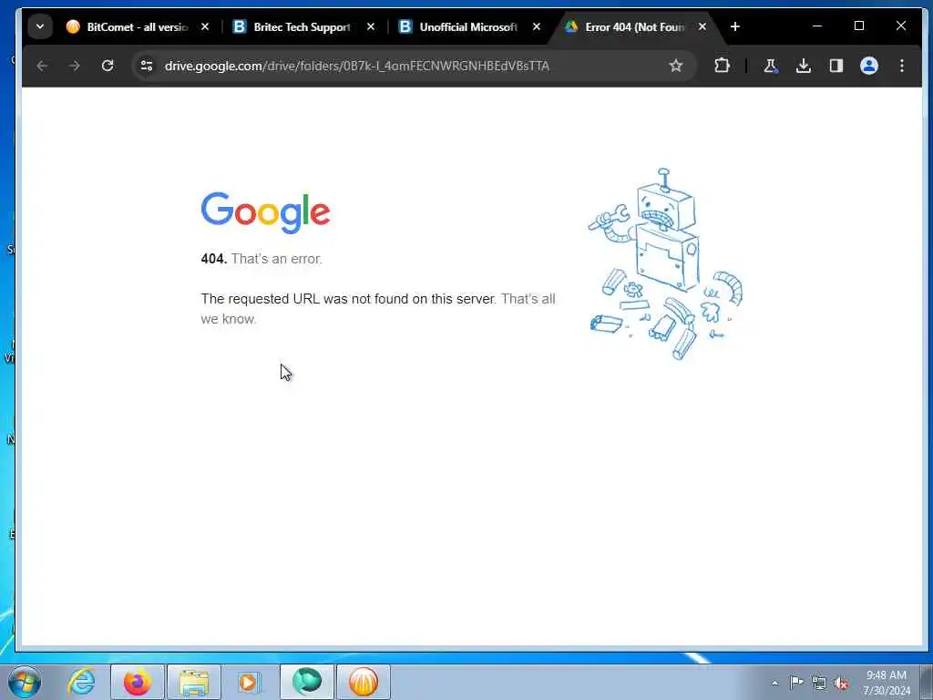Open the tab search dropdown arrow

coord(40,26)
